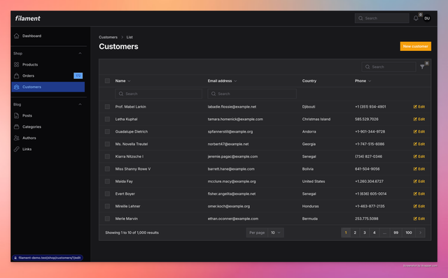Go to next page arrow in pagination

click(x=420, y=233)
